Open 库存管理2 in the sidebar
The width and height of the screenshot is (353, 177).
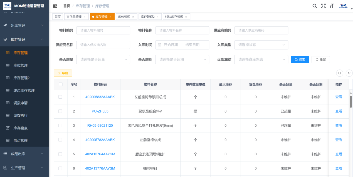coord(24,78)
